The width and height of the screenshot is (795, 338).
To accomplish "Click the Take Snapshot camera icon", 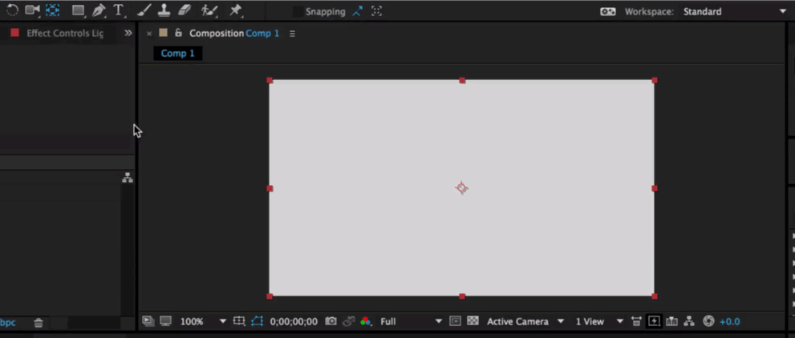I will click(x=331, y=321).
